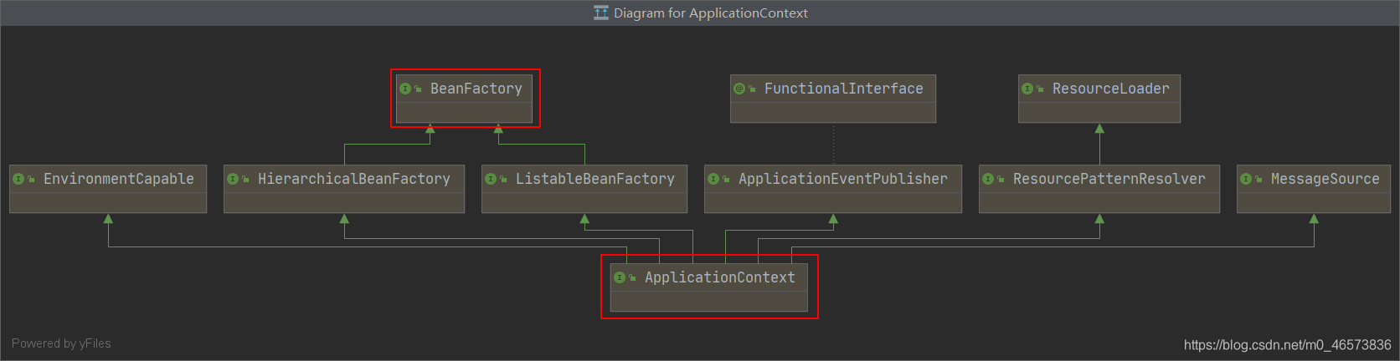The image size is (1400, 361).
Task: Click the ApplicationContext interface icon
Action: [620, 277]
